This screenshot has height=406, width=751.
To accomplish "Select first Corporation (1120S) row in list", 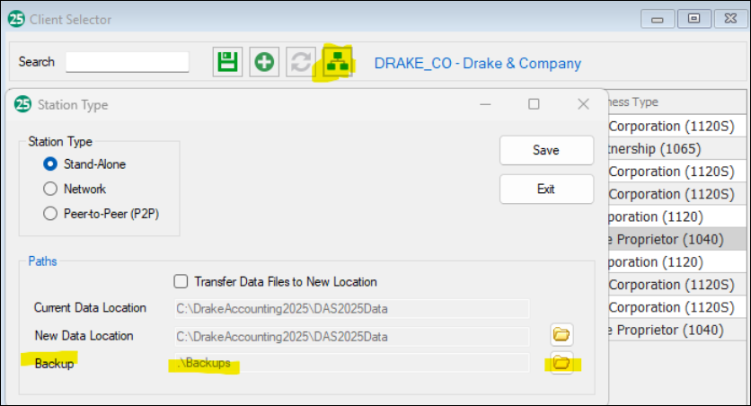I will pos(676,126).
